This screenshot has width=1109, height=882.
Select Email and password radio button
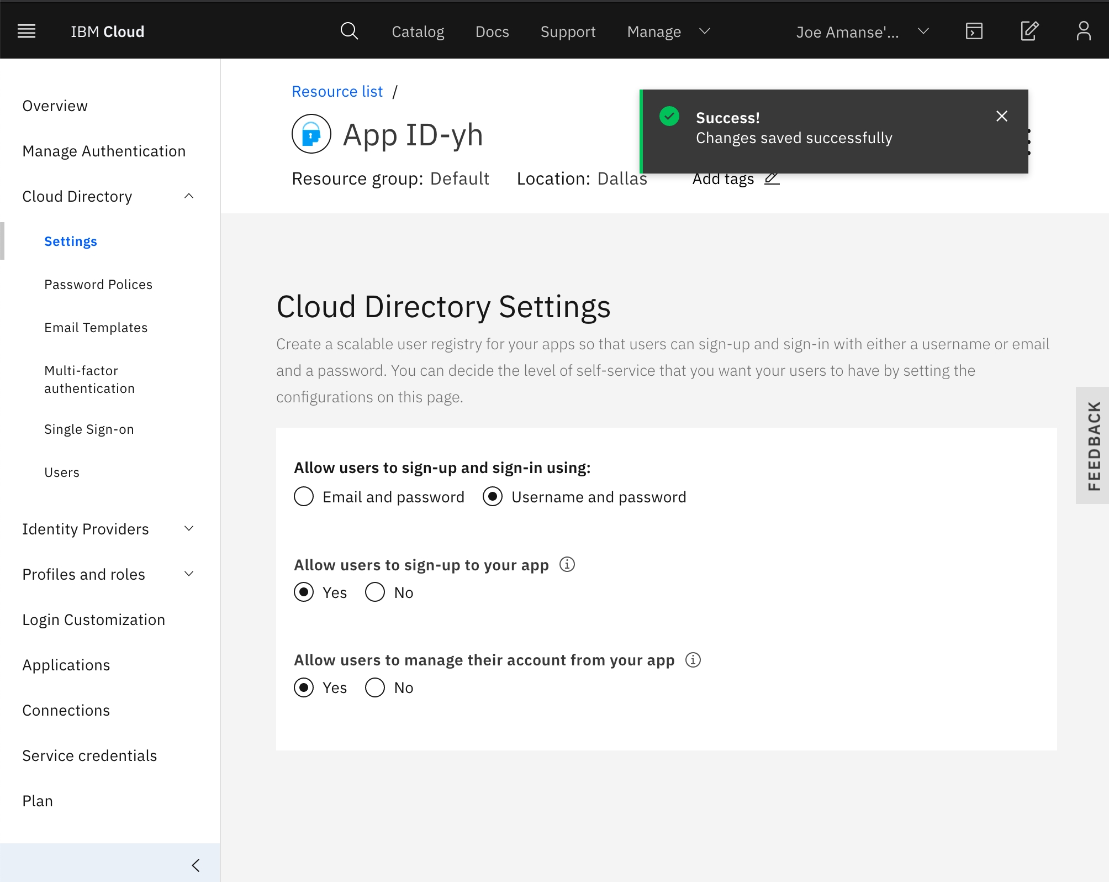(304, 497)
